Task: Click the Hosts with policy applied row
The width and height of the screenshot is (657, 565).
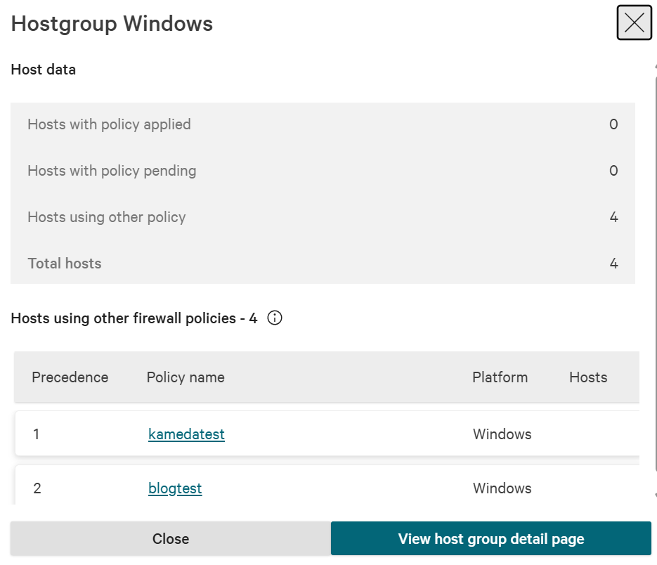Action: [x=322, y=125]
